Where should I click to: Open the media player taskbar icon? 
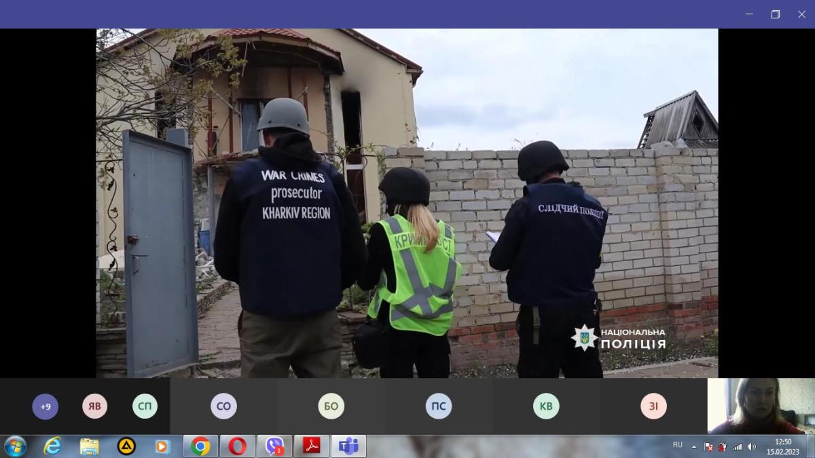click(162, 446)
